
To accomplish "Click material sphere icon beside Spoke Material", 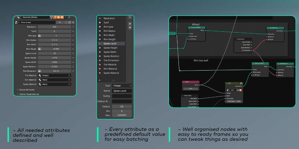I will coord(40,84).
